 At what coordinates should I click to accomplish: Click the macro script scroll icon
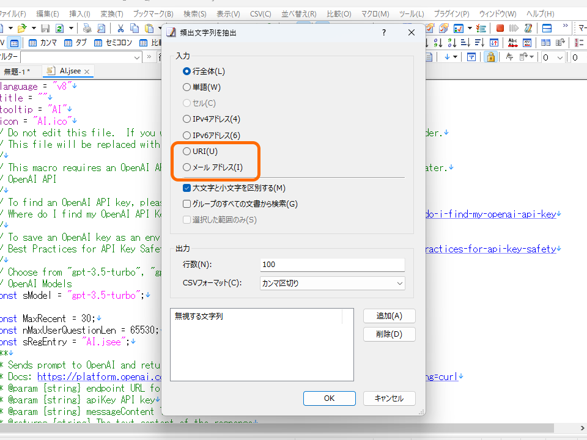[x=528, y=28]
